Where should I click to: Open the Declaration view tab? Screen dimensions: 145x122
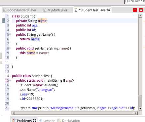(71, 121)
